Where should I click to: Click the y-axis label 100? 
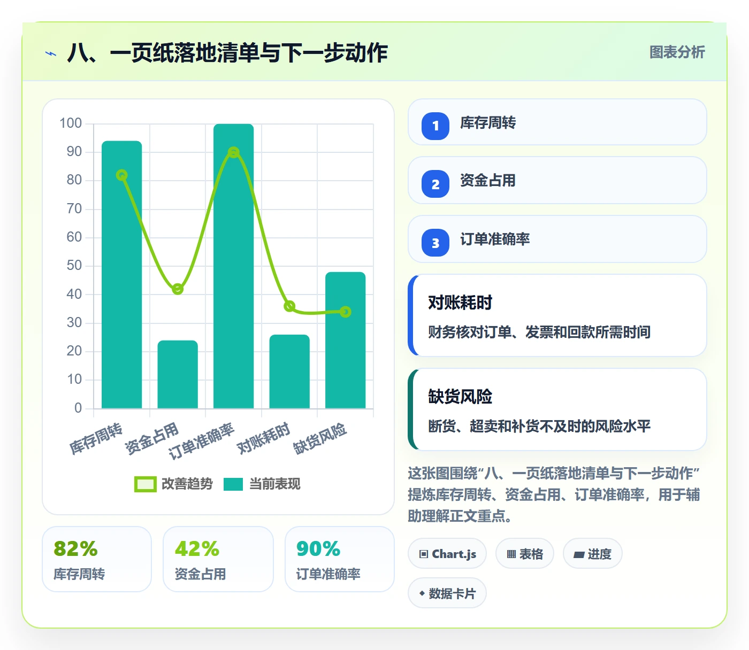point(71,123)
